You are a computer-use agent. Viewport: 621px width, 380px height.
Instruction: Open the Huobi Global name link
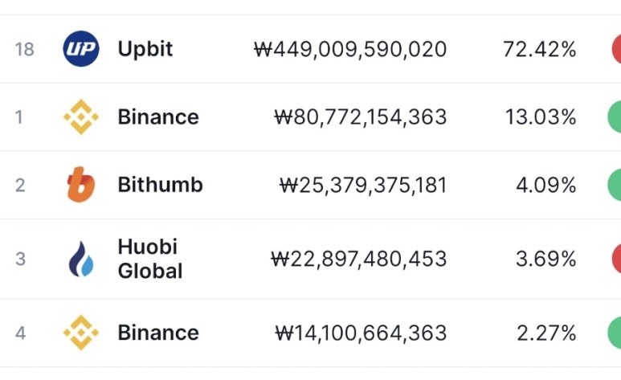pyautogui.click(x=150, y=259)
